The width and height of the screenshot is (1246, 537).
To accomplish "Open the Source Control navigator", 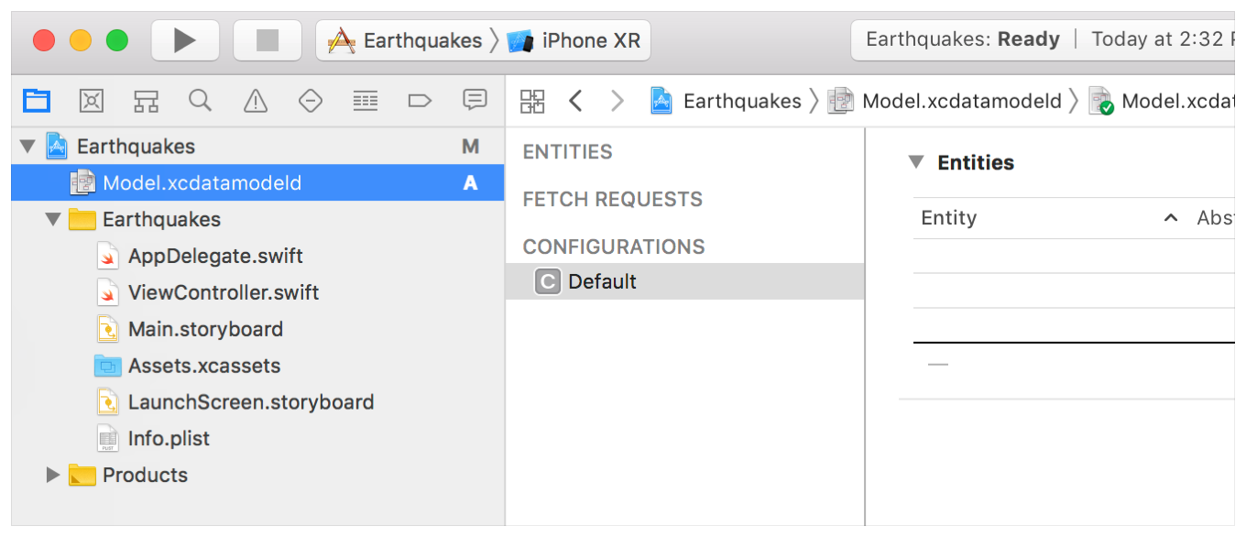I will 92,101.
